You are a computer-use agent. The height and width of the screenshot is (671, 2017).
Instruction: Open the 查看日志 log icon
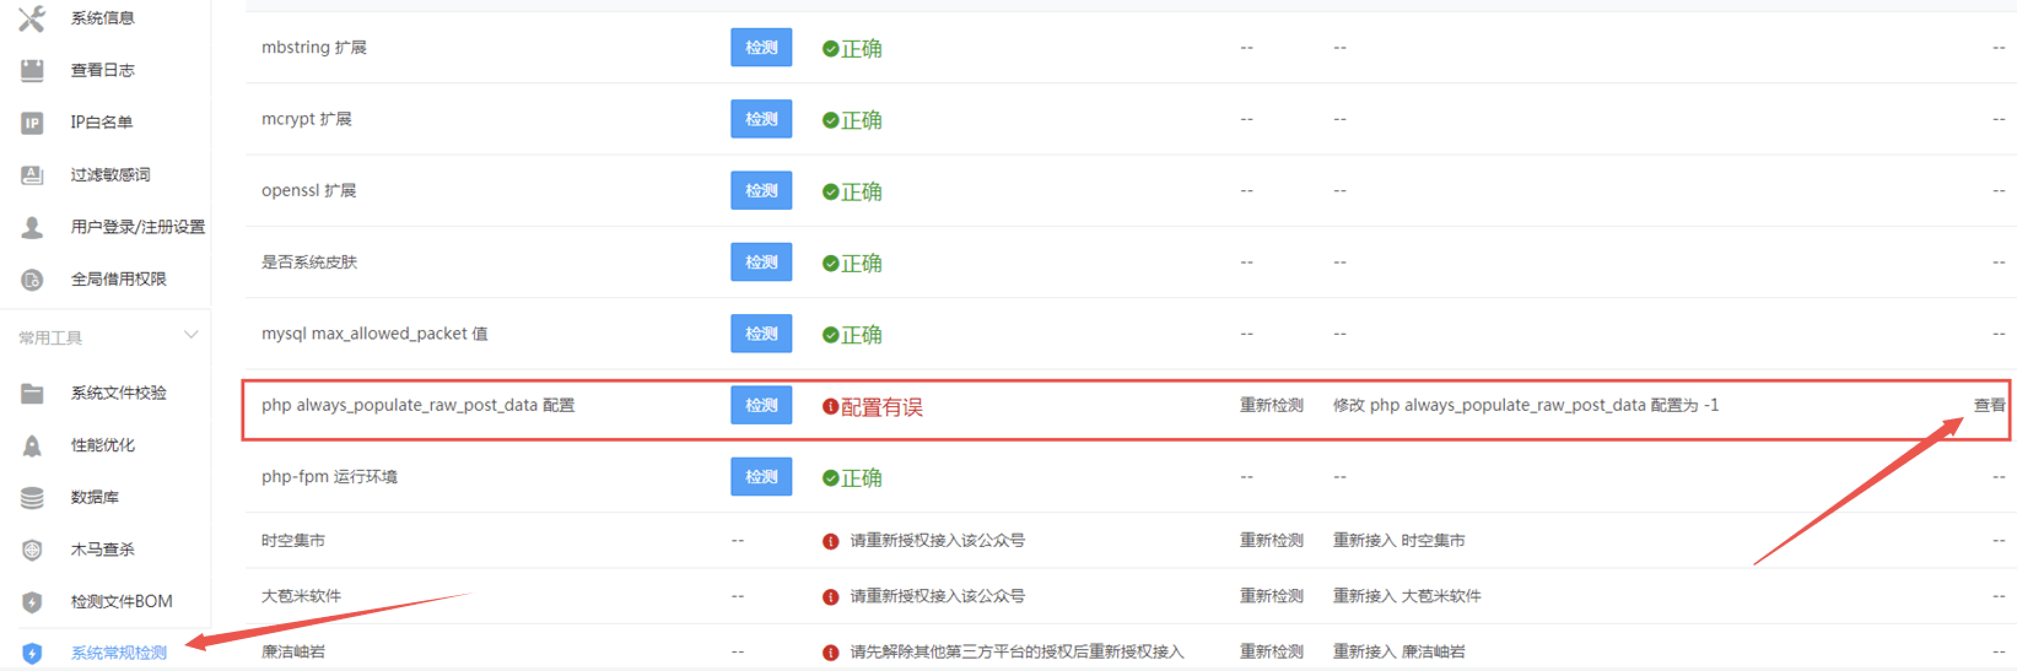point(31,71)
